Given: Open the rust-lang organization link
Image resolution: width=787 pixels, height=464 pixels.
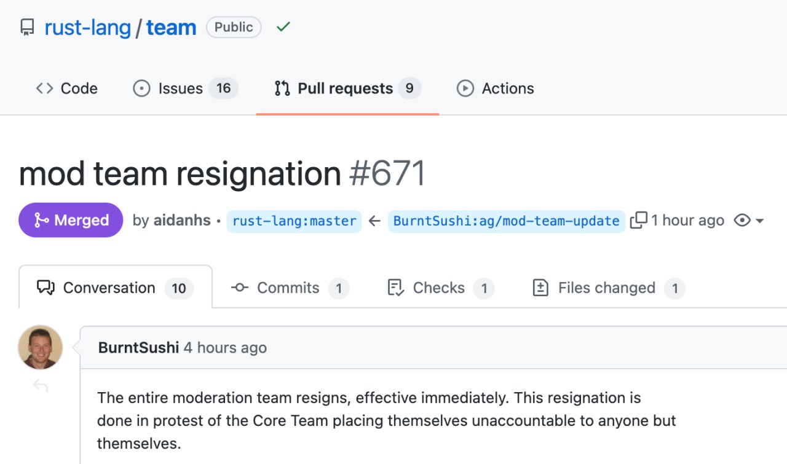Looking at the screenshot, I should pyautogui.click(x=87, y=27).
